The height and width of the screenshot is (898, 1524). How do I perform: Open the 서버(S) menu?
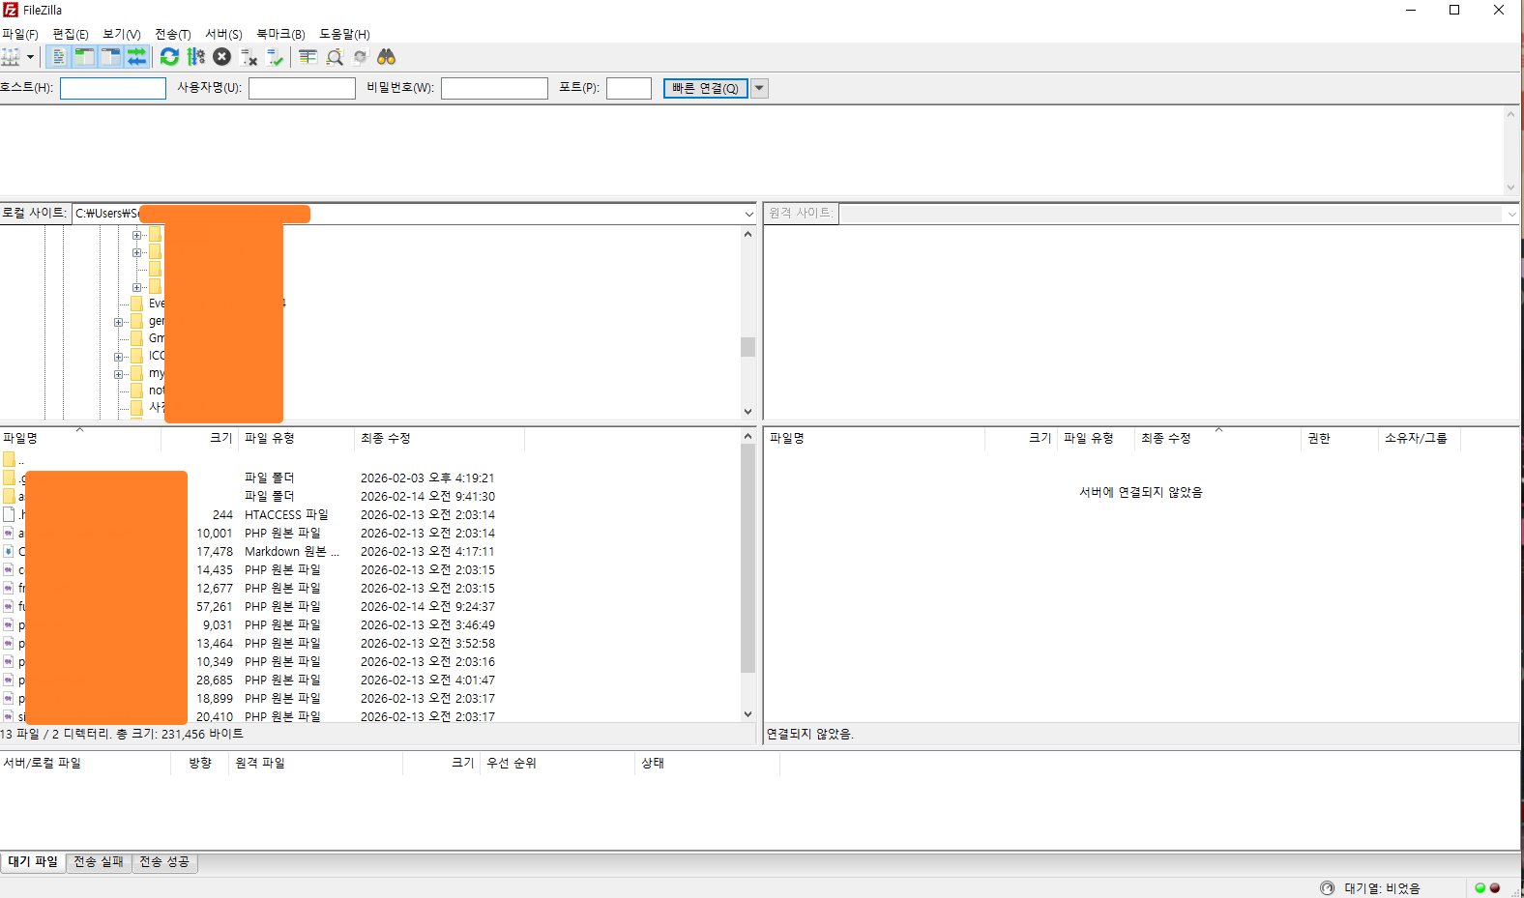(x=223, y=34)
